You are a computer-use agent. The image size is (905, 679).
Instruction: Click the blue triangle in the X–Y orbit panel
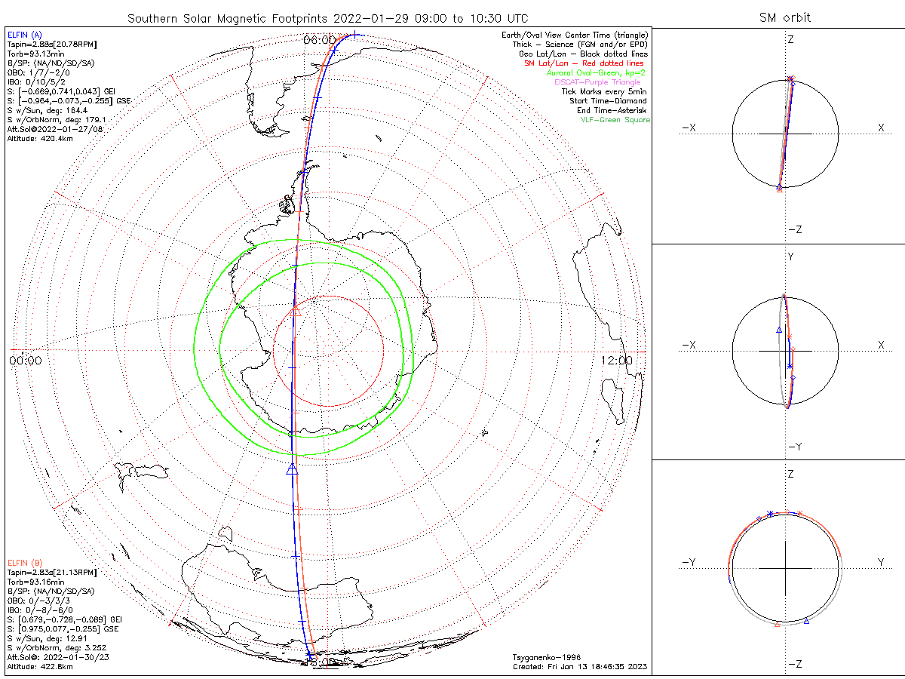tap(779, 330)
